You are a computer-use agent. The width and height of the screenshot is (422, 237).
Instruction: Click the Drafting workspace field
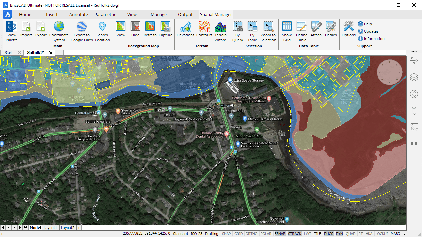coord(212,234)
